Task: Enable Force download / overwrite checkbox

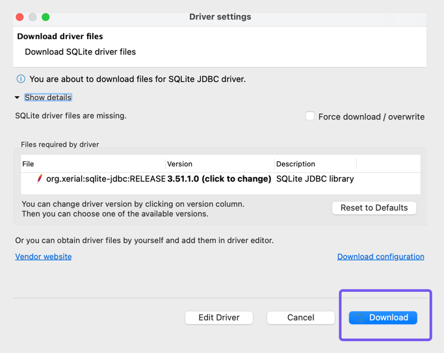Action: (310, 116)
